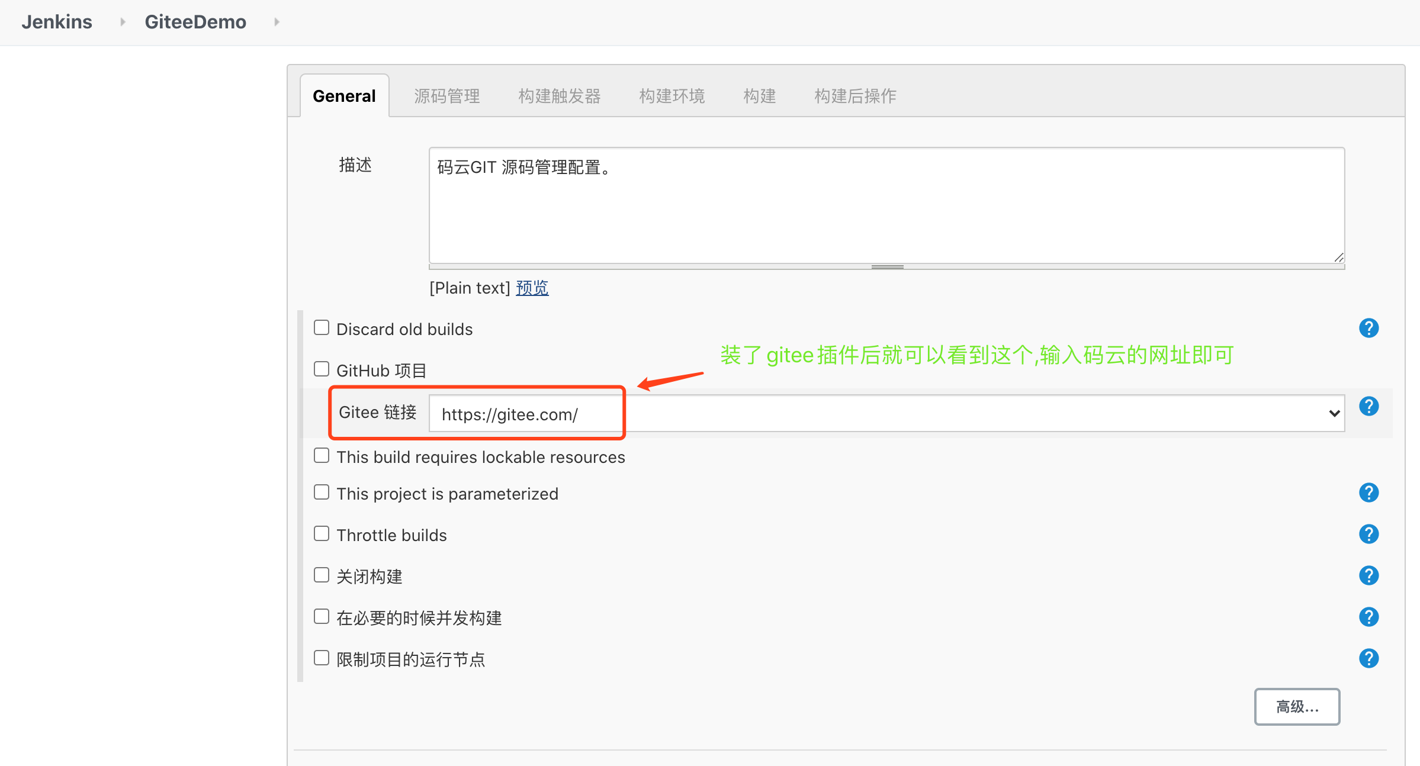Open help for This project is parameterized
The height and width of the screenshot is (766, 1420).
coord(1368,492)
